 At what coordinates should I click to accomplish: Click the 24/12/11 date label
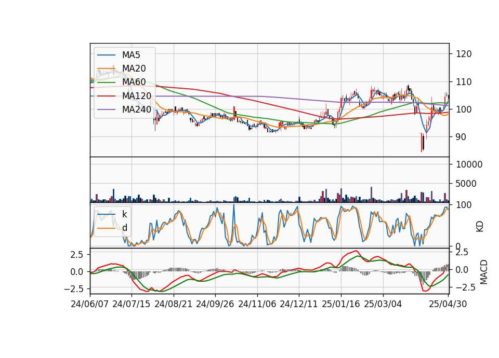pos(298,304)
